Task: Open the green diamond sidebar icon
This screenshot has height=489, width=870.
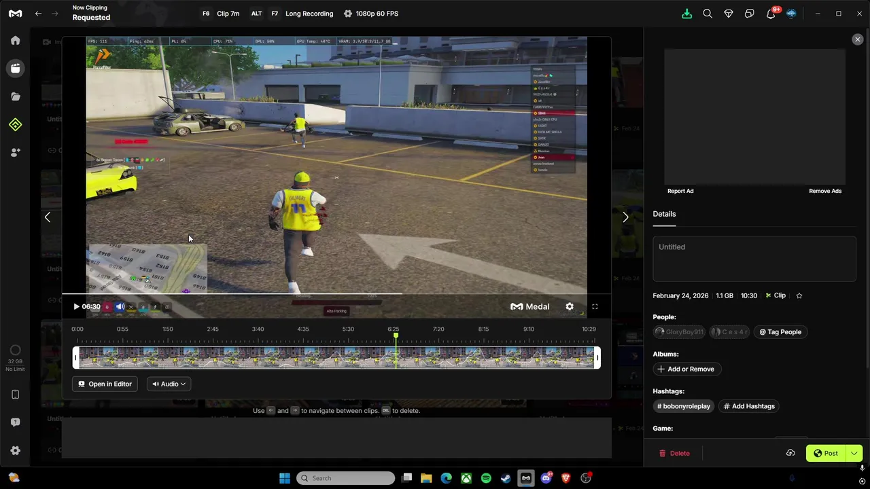Action: tap(15, 124)
